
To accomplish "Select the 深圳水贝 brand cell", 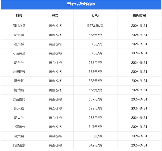I will click(19, 26).
